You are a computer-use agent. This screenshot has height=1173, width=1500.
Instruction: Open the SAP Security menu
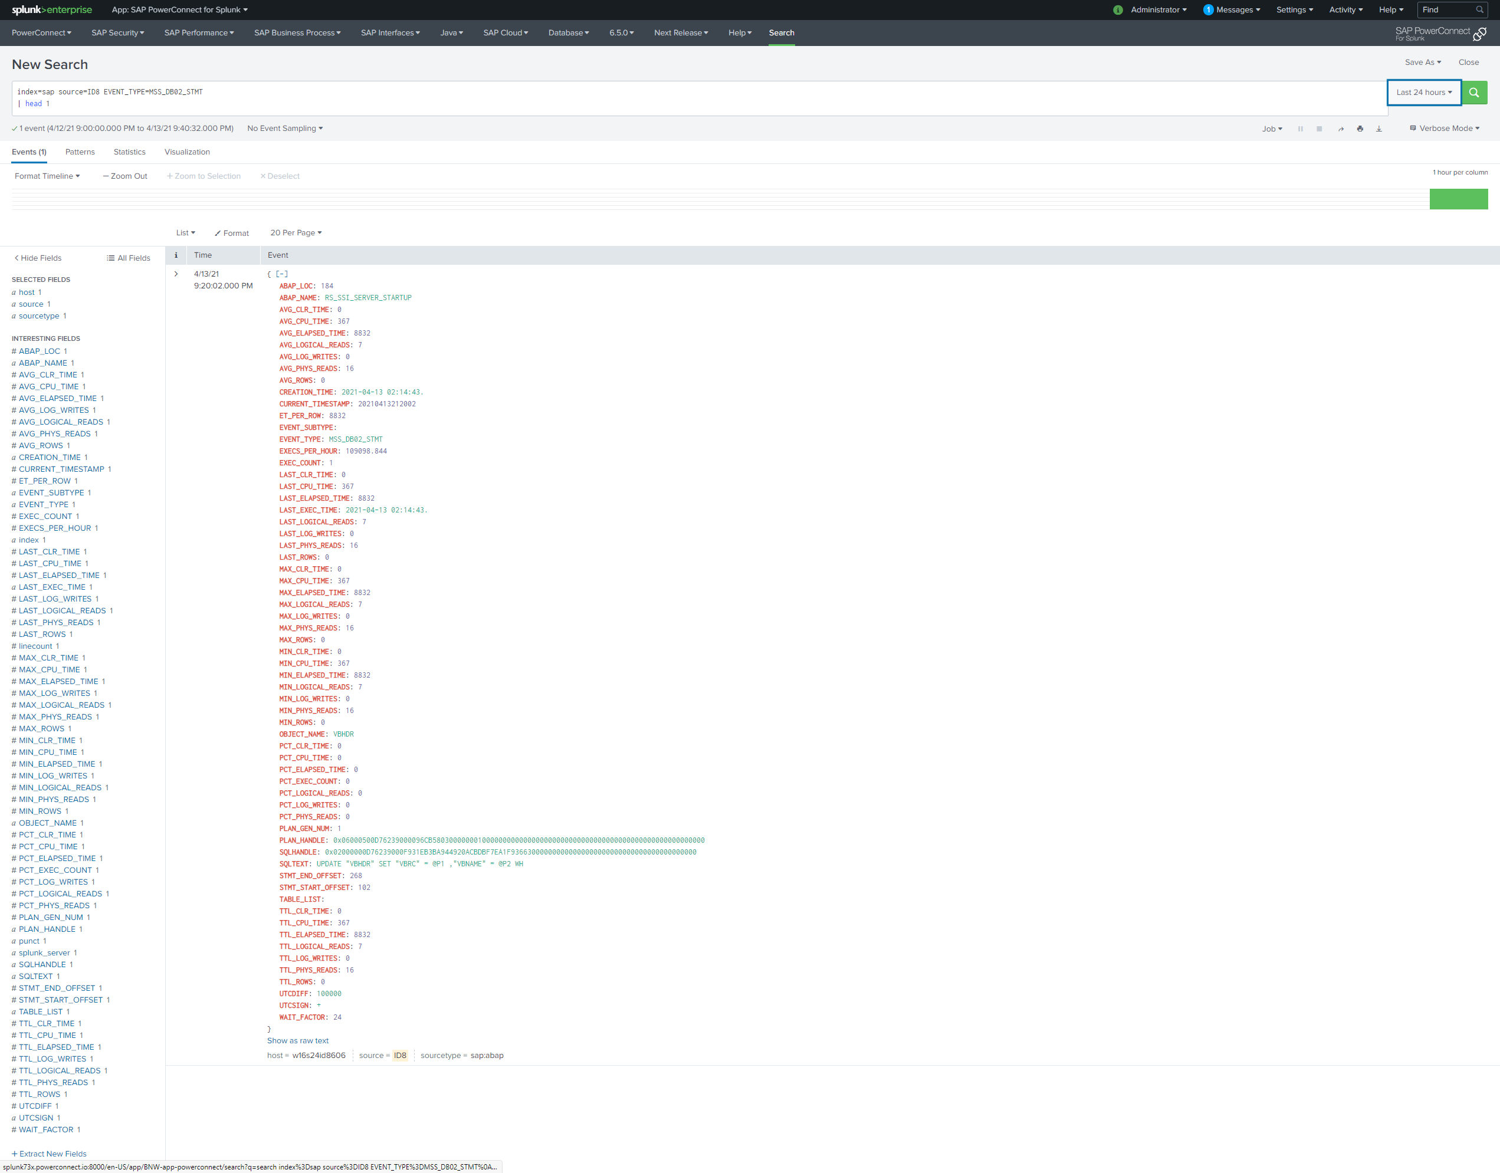(117, 33)
